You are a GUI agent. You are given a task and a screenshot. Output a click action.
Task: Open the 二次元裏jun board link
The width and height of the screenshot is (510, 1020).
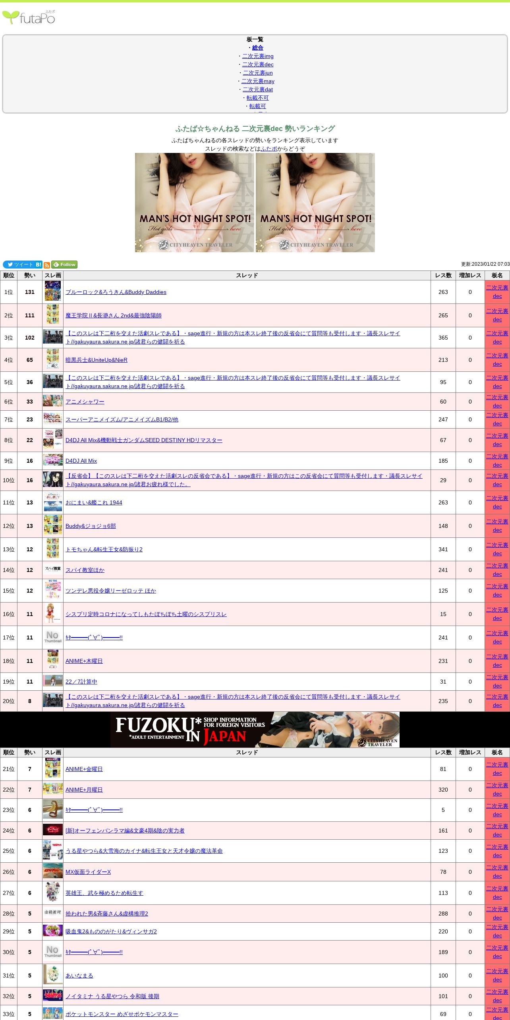(x=258, y=73)
